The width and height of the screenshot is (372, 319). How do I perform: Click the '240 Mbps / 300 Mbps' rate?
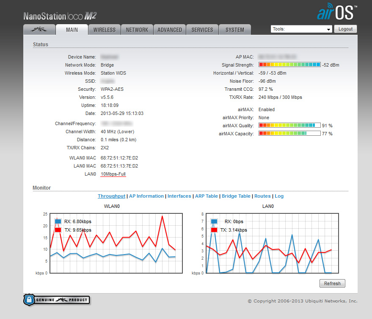coord(280,97)
